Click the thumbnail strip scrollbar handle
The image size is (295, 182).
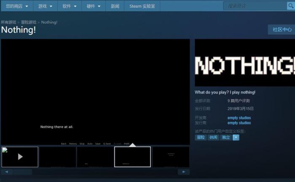coord(23,171)
